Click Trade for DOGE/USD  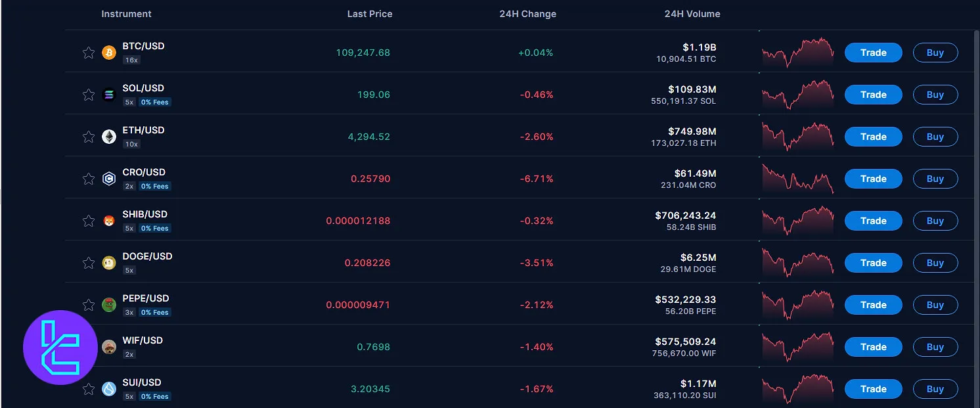pos(873,263)
